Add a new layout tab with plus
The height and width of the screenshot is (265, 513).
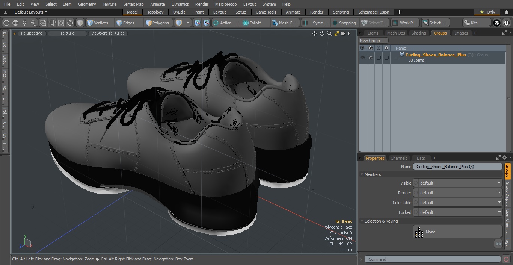pyautogui.click(x=399, y=12)
